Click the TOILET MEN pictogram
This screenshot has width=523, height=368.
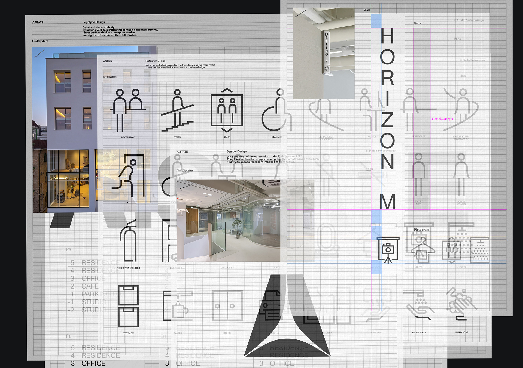pyautogui.click(x=419, y=175)
